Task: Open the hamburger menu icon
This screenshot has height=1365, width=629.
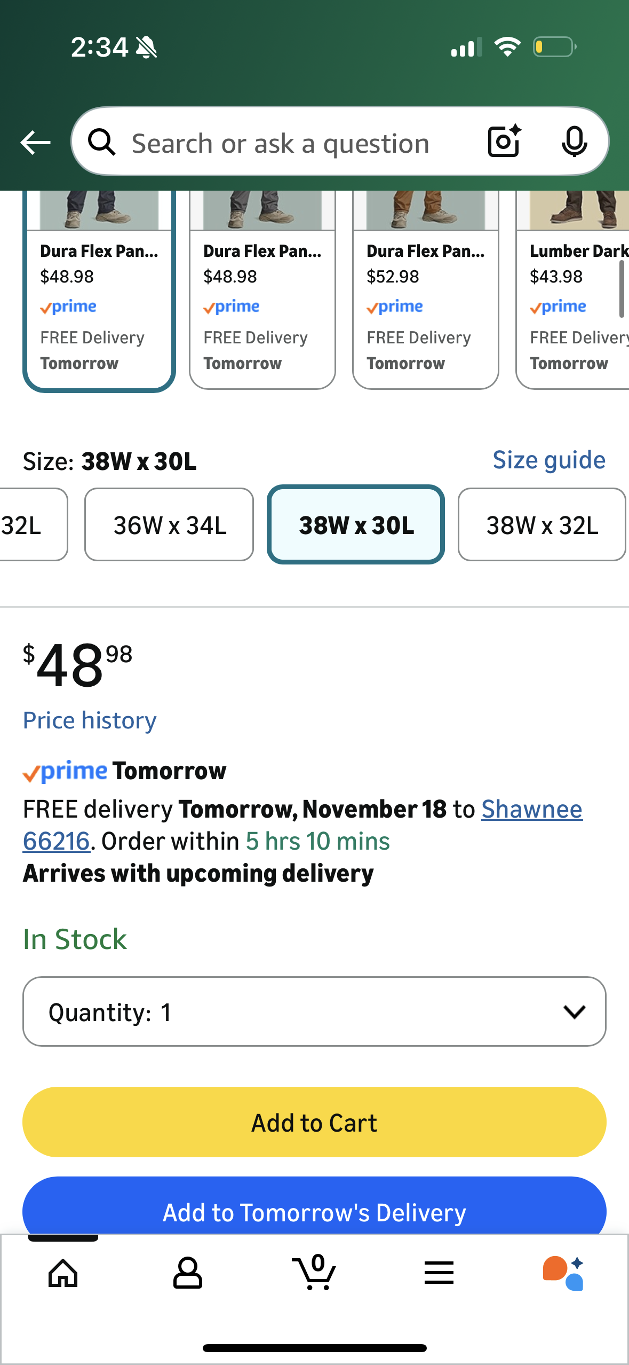Action: coord(439,1273)
